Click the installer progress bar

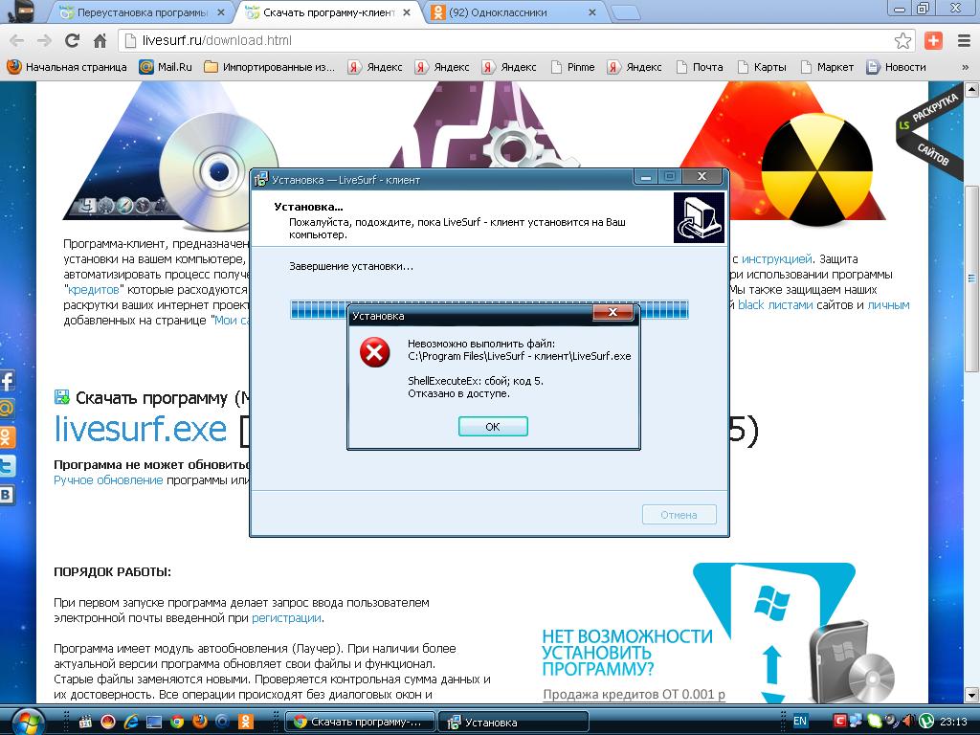pyautogui.click(x=489, y=309)
